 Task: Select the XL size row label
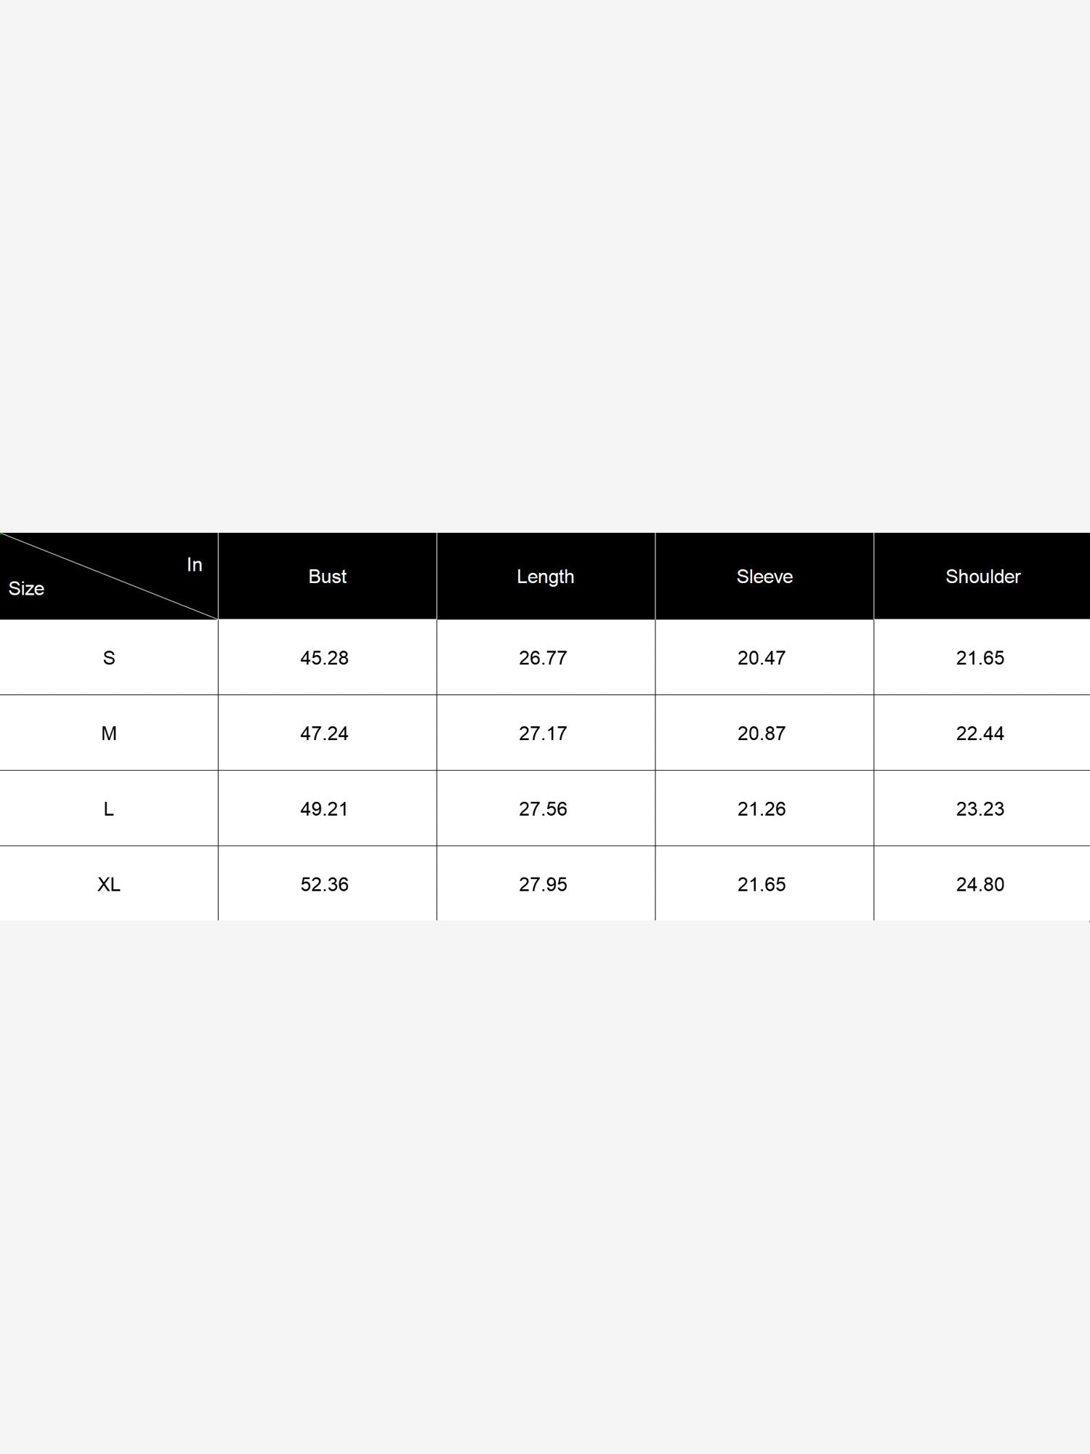[109, 885]
